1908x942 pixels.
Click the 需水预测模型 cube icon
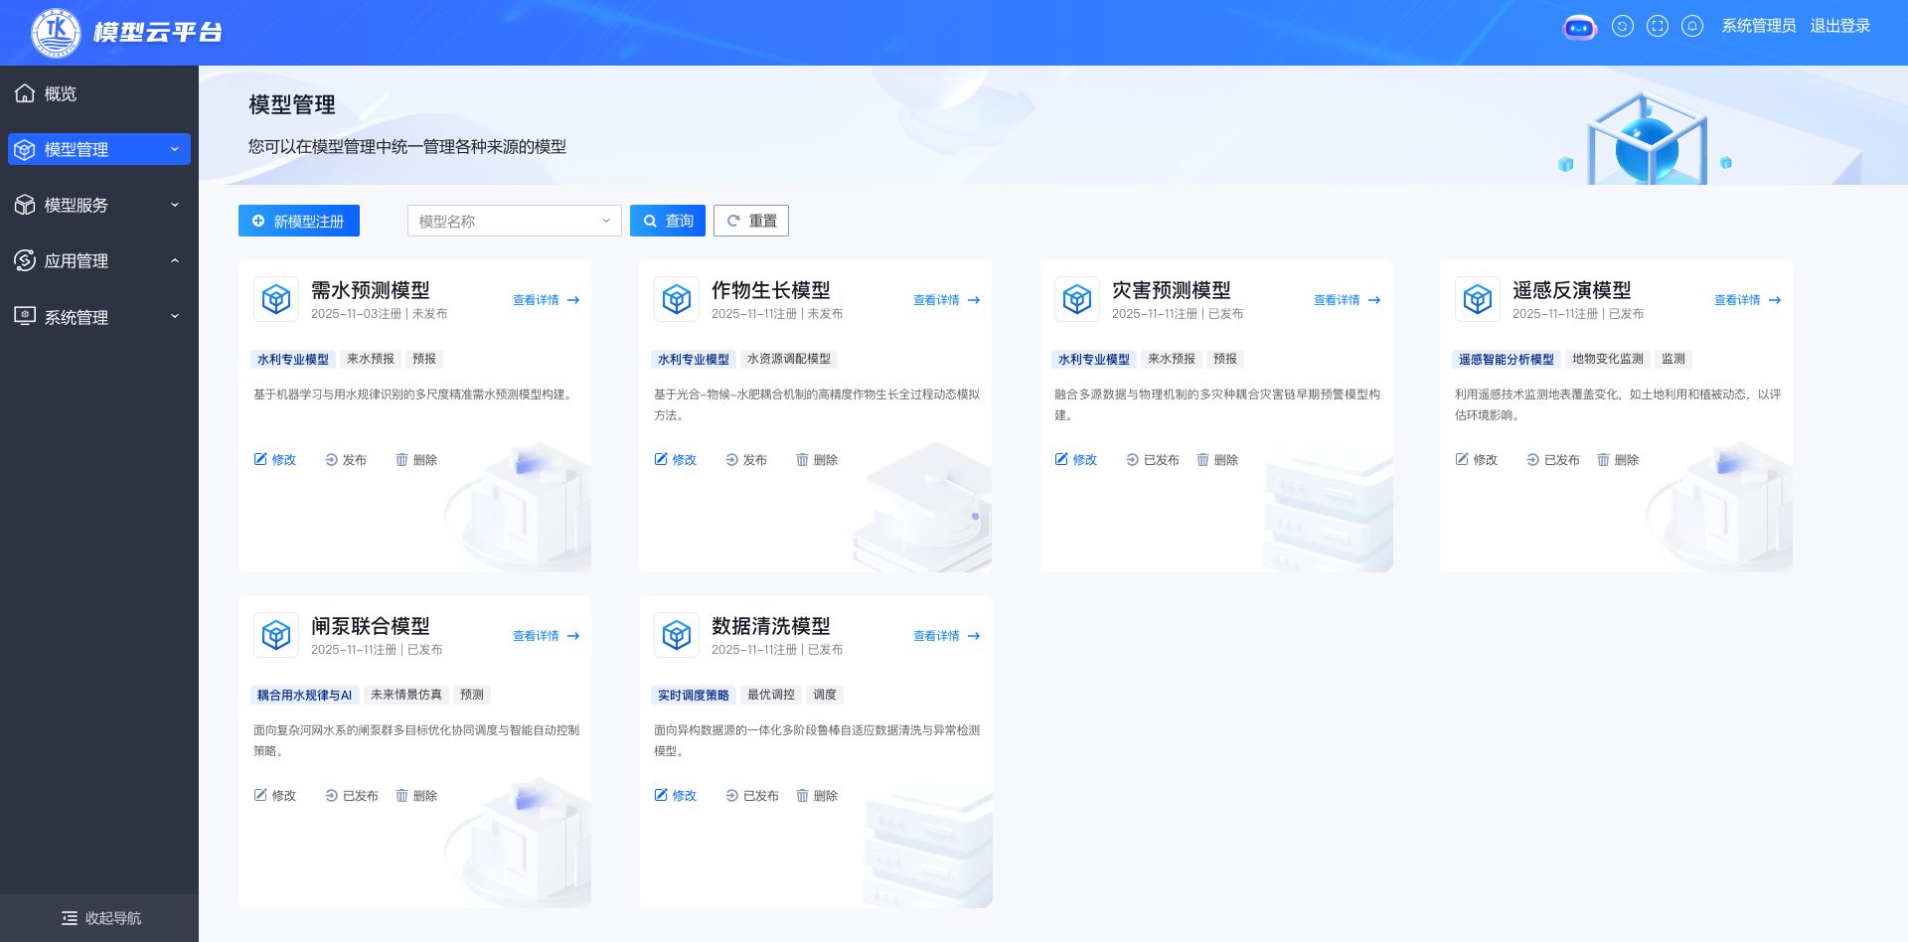coord(276,299)
